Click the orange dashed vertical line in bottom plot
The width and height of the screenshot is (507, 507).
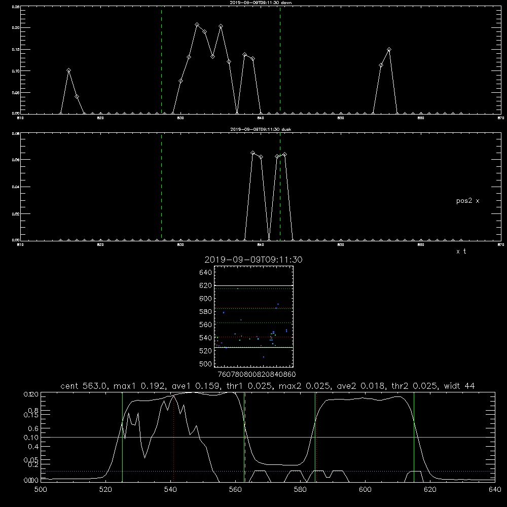pos(245,437)
